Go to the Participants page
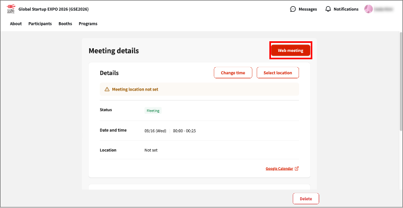 pyautogui.click(x=40, y=24)
